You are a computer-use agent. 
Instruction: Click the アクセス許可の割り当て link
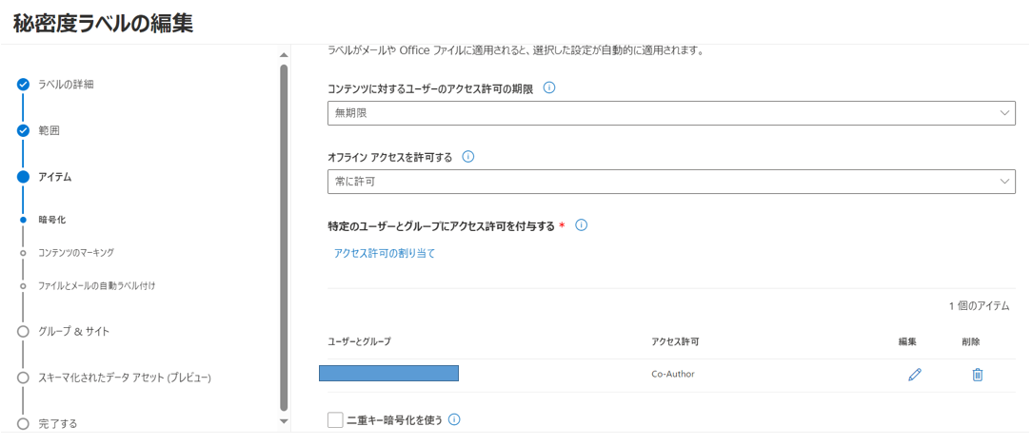(385, 253)
